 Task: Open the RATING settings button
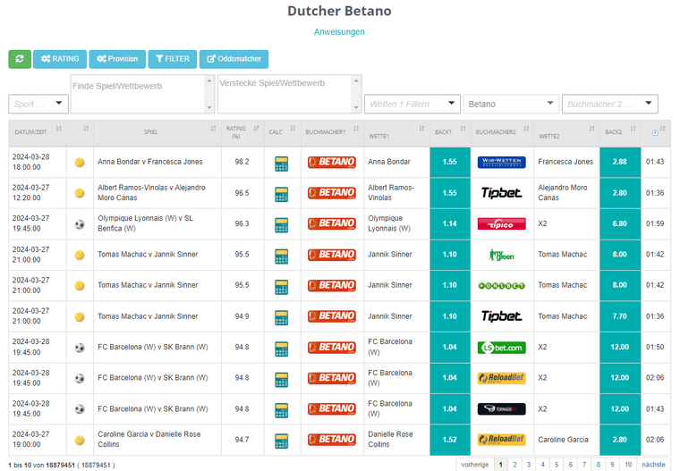tap(60, 59)
